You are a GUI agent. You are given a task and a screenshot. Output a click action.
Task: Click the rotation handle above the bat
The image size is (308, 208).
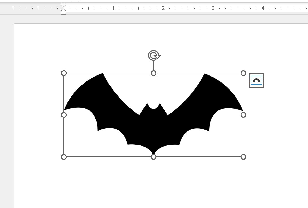154,56
